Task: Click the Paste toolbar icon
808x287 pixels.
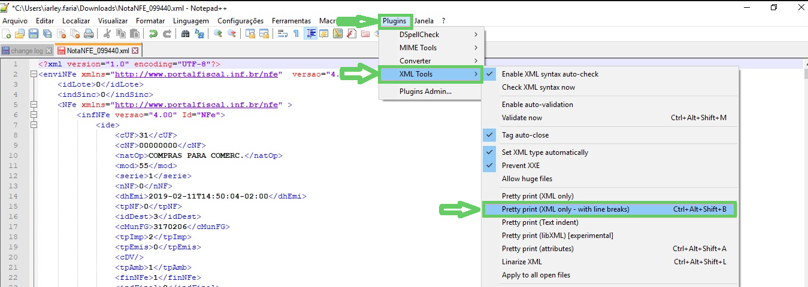Action: coord(134,33)
